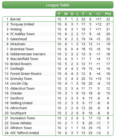Click the League Table header banner
Screen dimensions: 115x137
pos(58,5)
